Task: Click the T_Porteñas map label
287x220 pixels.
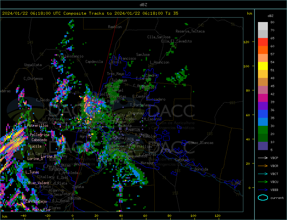Action: [x=140, y=105]
